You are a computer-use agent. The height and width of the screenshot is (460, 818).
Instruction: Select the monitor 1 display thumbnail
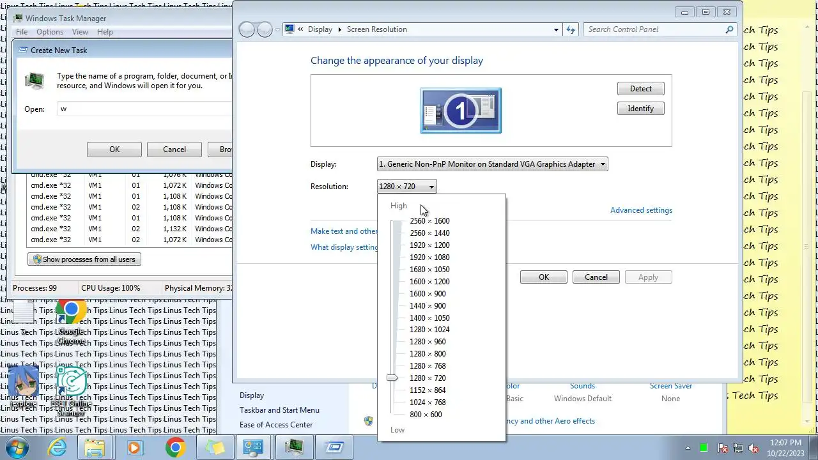pyautogui.click(x=461, y=111)
